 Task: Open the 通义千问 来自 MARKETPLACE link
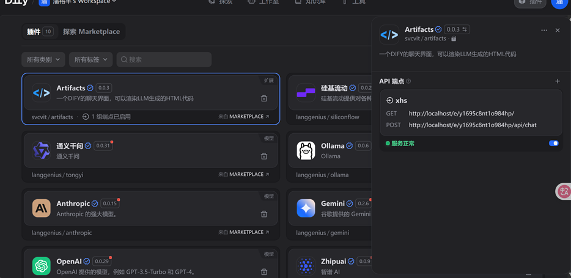243,174
